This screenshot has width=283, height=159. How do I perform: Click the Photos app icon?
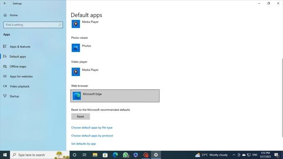(76, 48)
